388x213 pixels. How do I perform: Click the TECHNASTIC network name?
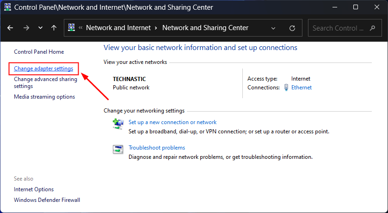coord(129,79)
